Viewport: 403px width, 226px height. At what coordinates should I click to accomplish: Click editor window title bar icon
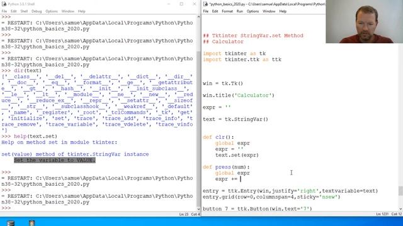click(206, 4)
